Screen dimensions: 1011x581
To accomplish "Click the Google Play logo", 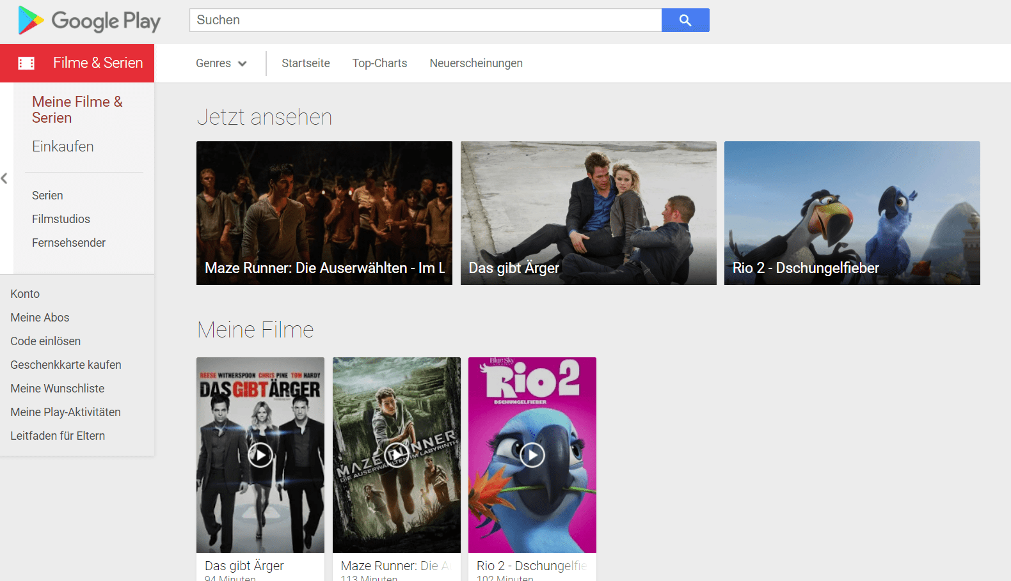I will (89, 20).
